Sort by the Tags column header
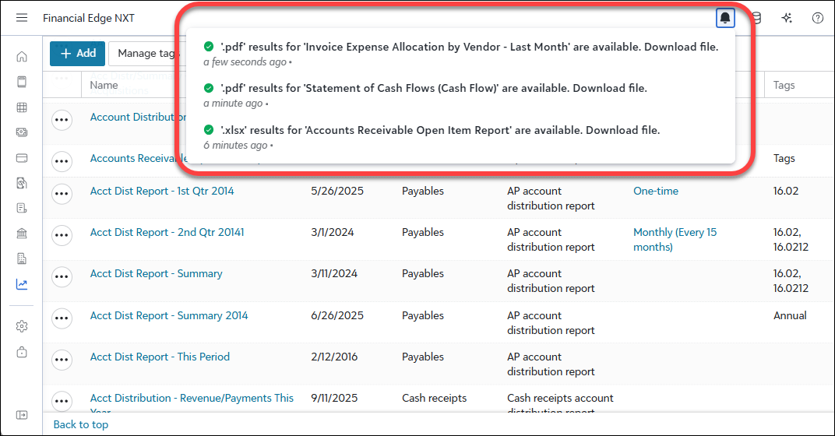This screenshot has width=835, height=436. point(784,85)
